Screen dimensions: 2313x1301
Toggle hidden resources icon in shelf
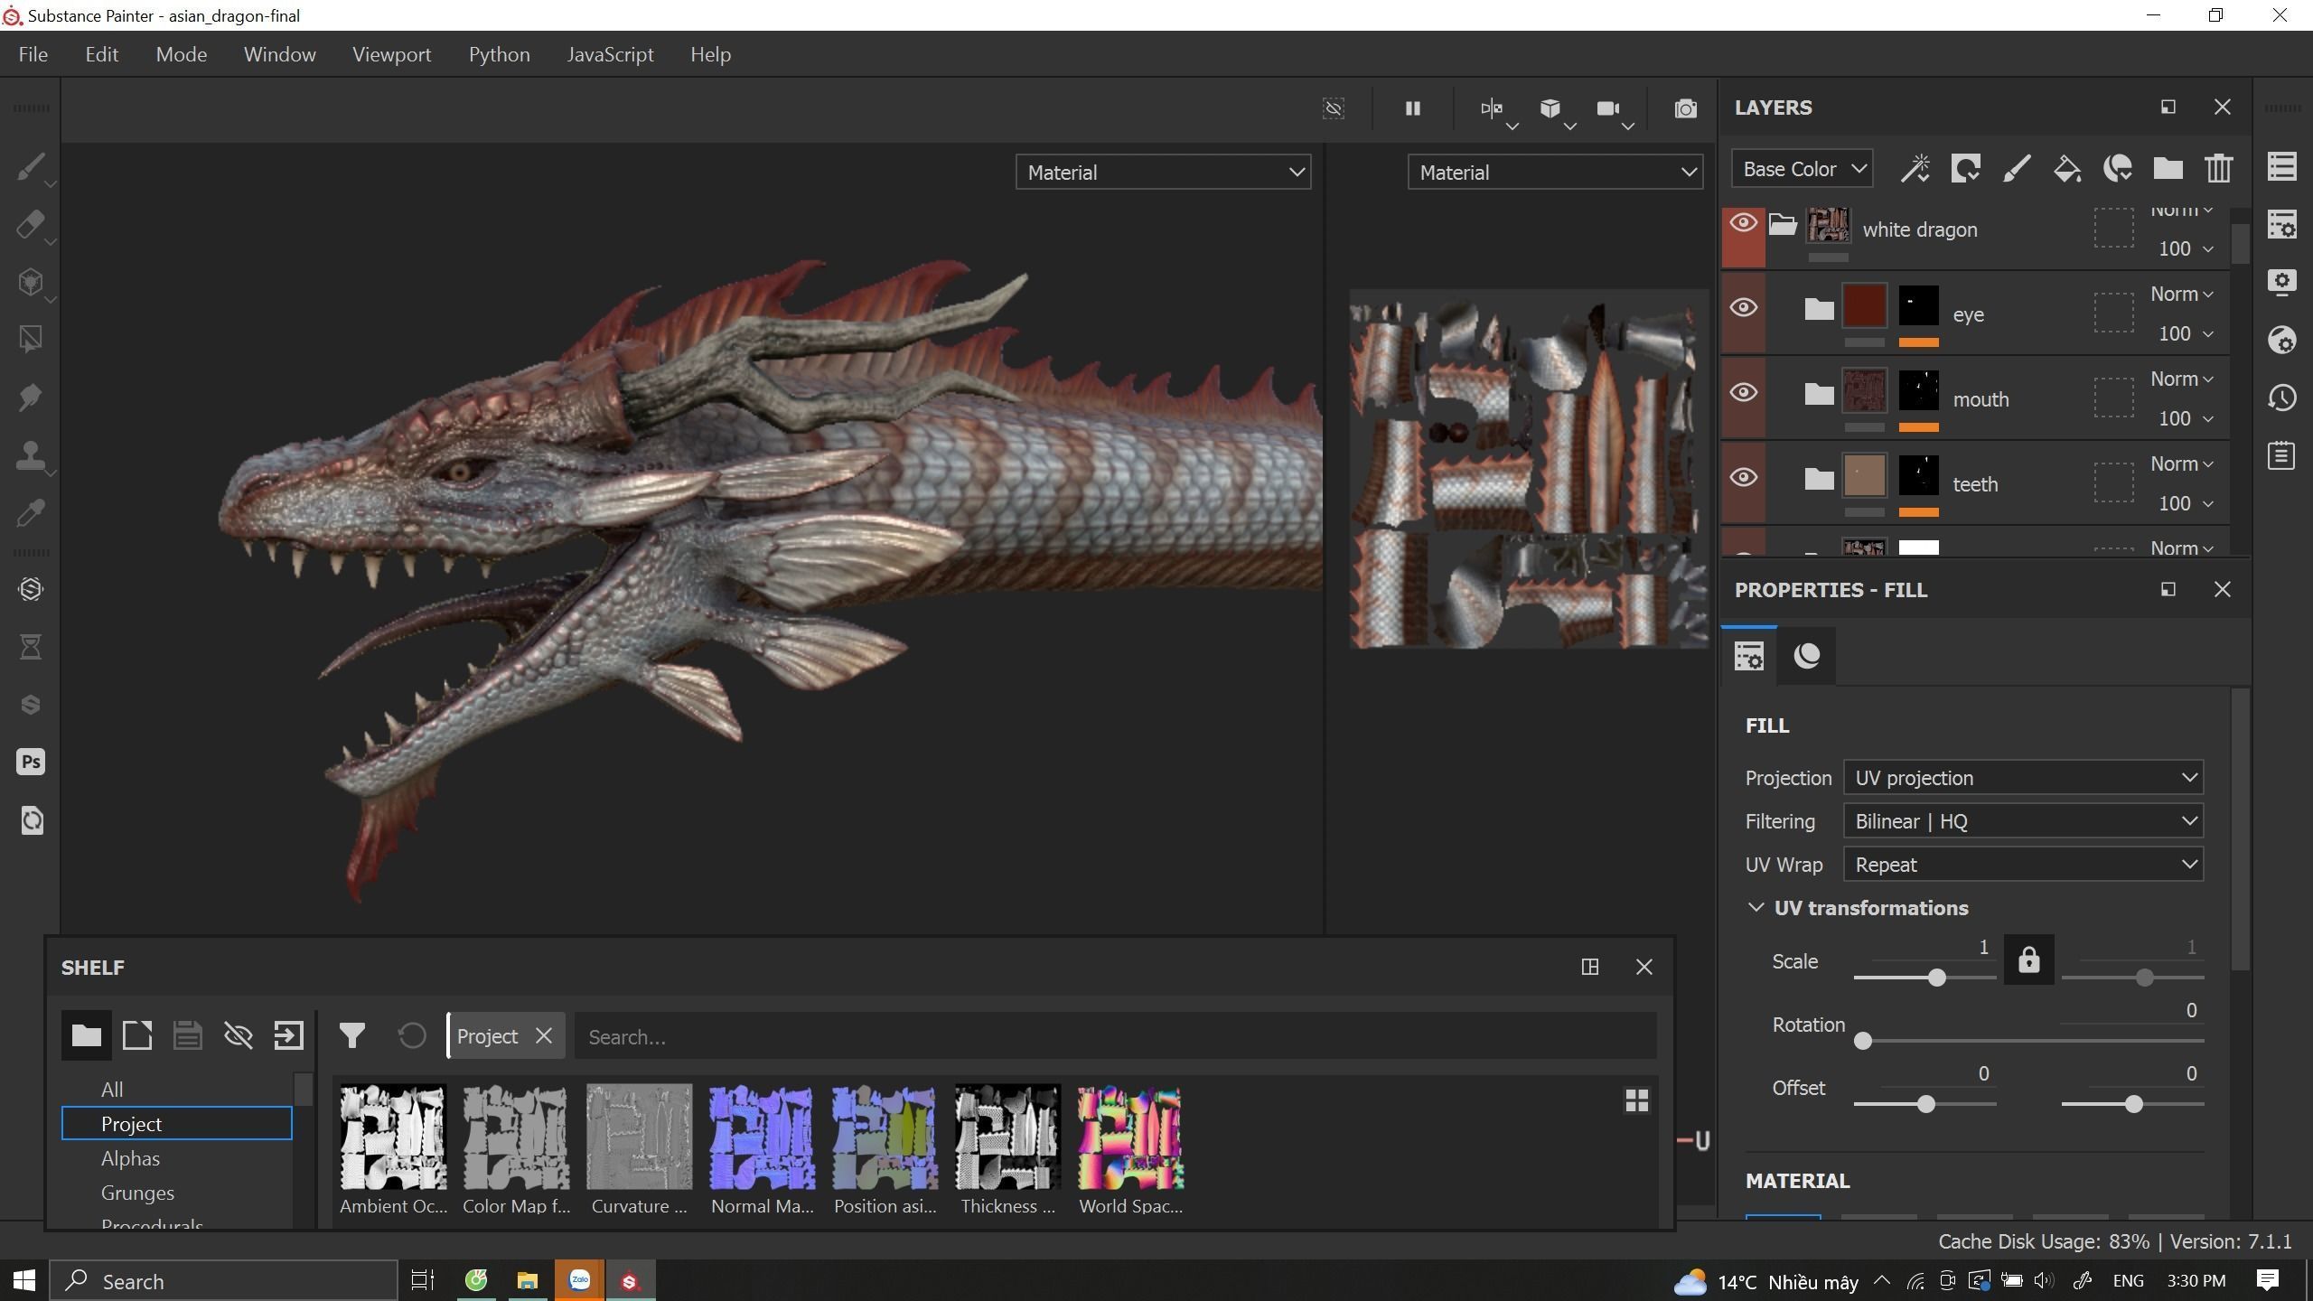(x=239, y=1035)
